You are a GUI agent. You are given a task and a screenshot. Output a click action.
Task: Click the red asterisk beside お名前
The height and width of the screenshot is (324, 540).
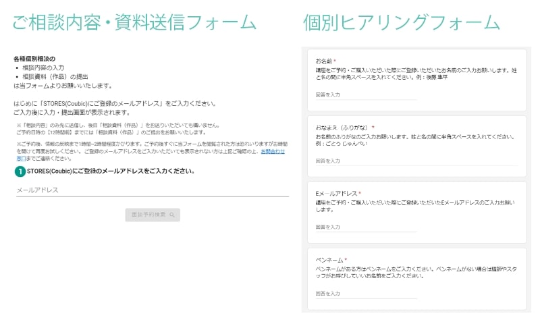point(335,61)
